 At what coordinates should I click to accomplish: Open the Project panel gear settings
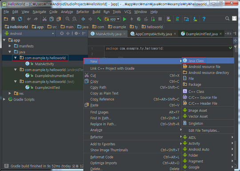coord(77,33)
